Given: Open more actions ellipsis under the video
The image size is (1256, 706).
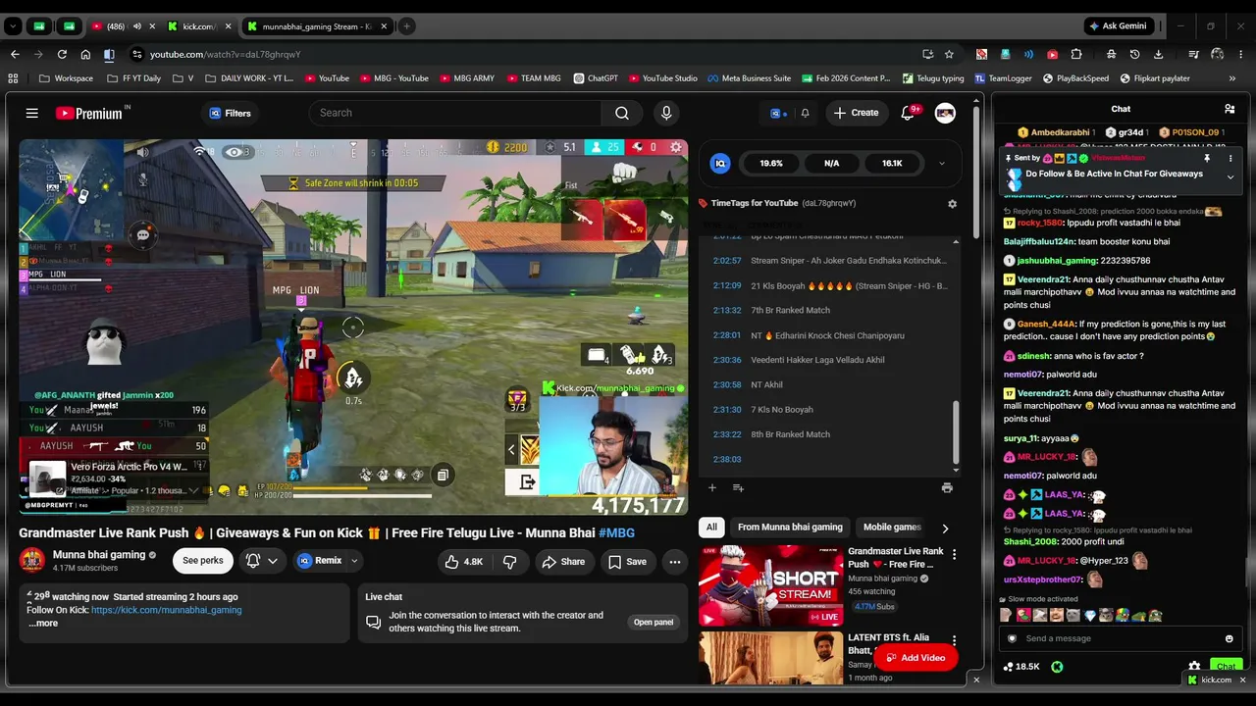Looking at the screenshot, I should (x=675, y=562).
